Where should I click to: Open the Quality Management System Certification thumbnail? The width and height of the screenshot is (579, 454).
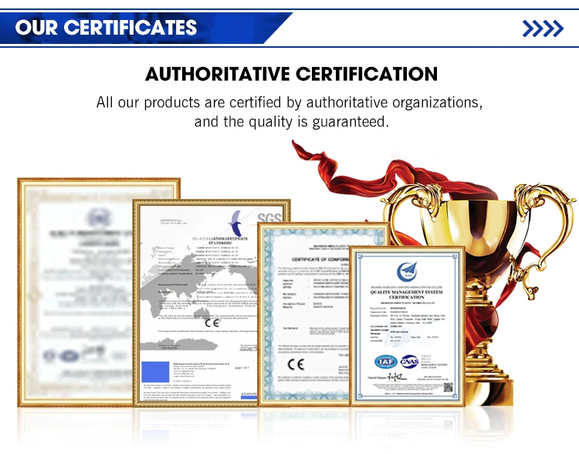pos(407,326)
